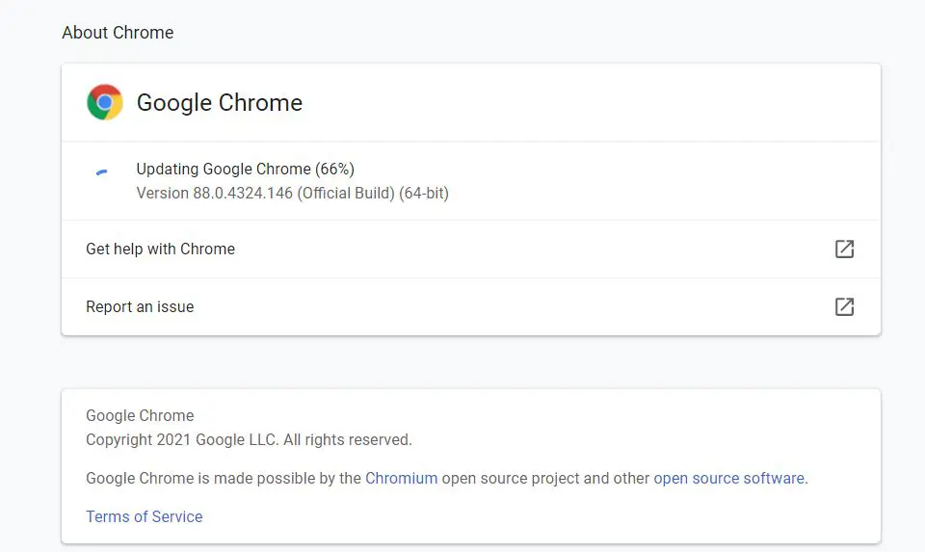Click the made possible by Chromium sentence
925x552 pixels.
point(447,478)
